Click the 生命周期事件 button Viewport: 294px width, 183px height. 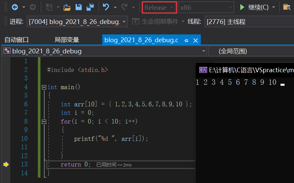point(160,22)
